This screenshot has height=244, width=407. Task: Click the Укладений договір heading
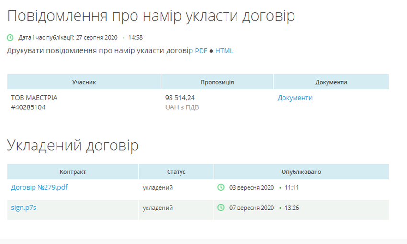click(73, 146)
